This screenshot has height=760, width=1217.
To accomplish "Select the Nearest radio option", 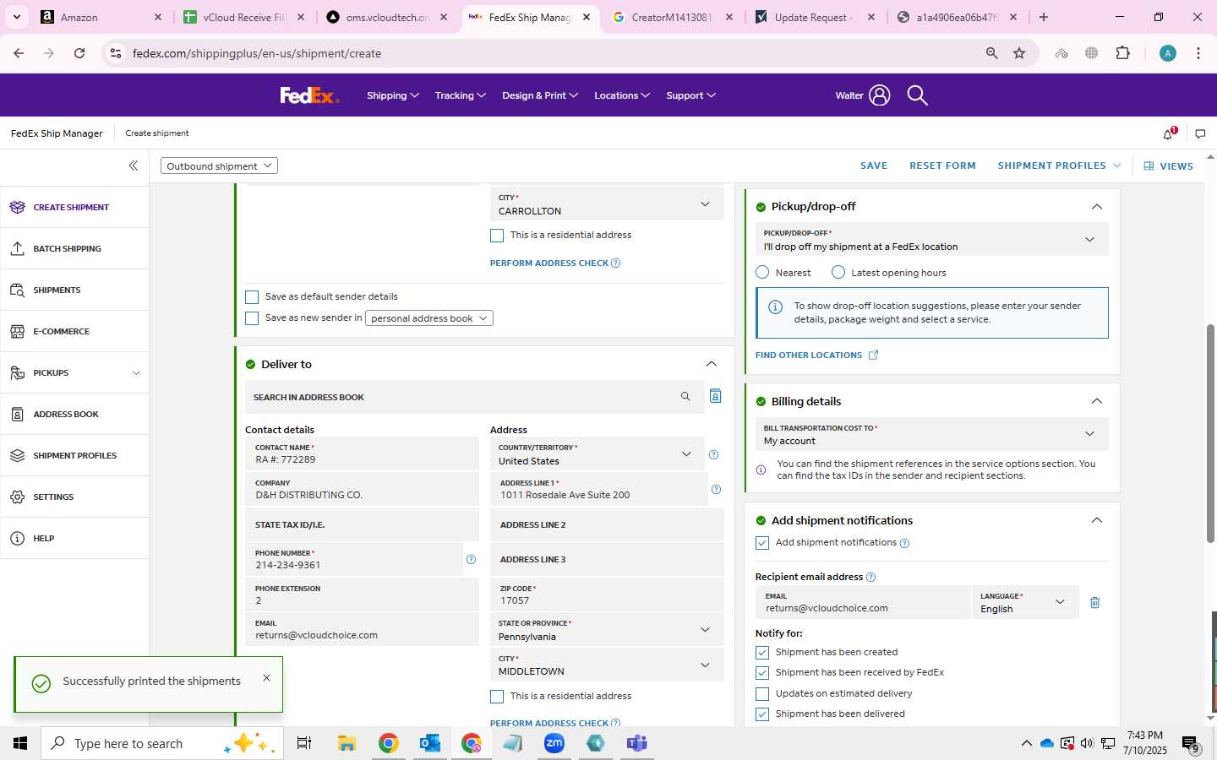I will [762, 272].
